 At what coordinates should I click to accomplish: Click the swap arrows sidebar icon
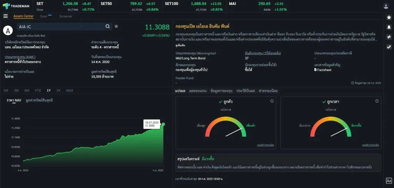pyautogui.click(x=389, y=37)
